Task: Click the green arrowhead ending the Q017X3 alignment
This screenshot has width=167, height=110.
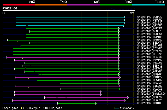Action: tap(120, 89)
